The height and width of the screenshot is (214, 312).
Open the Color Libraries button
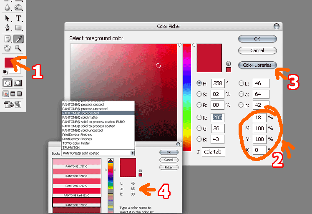point(257,65)
